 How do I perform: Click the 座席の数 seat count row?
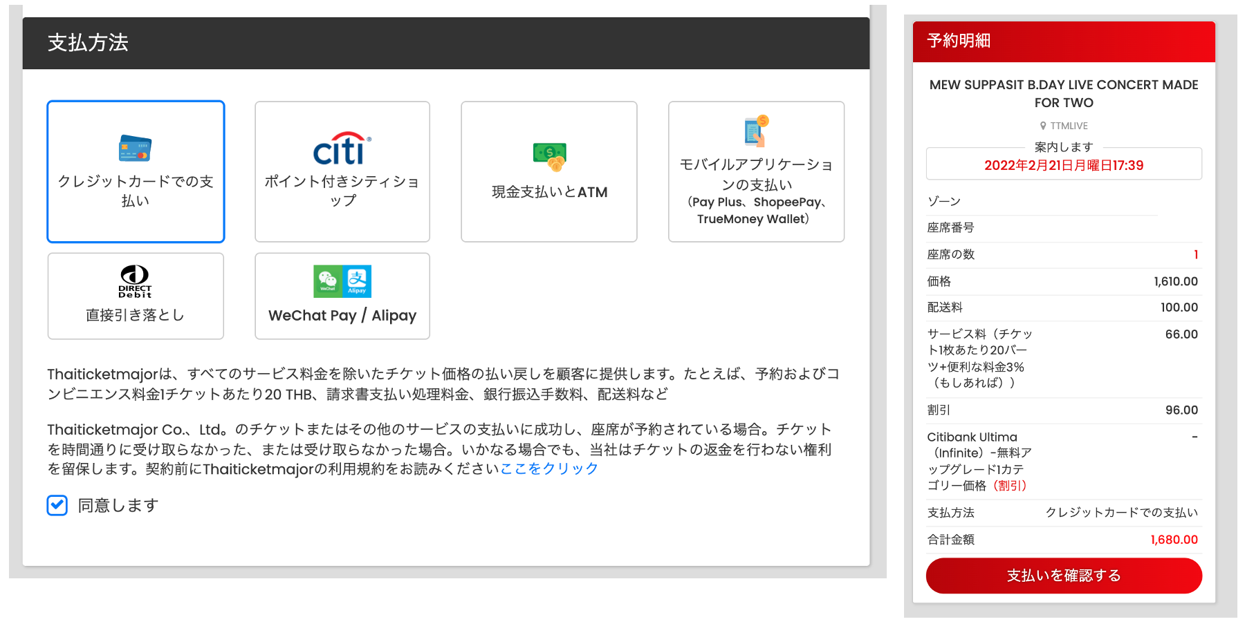[1064, 255]
